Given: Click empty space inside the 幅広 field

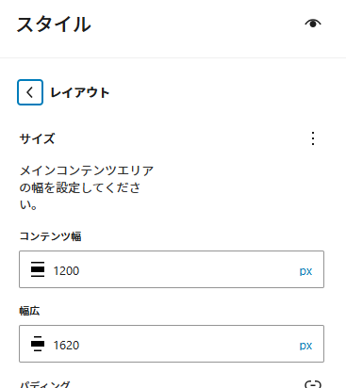Looking at the screenshot, I should point(189,344).
